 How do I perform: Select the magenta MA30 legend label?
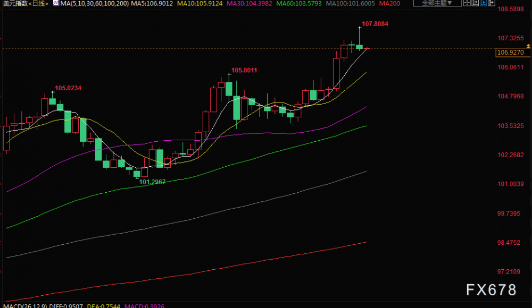pos(250,3)
